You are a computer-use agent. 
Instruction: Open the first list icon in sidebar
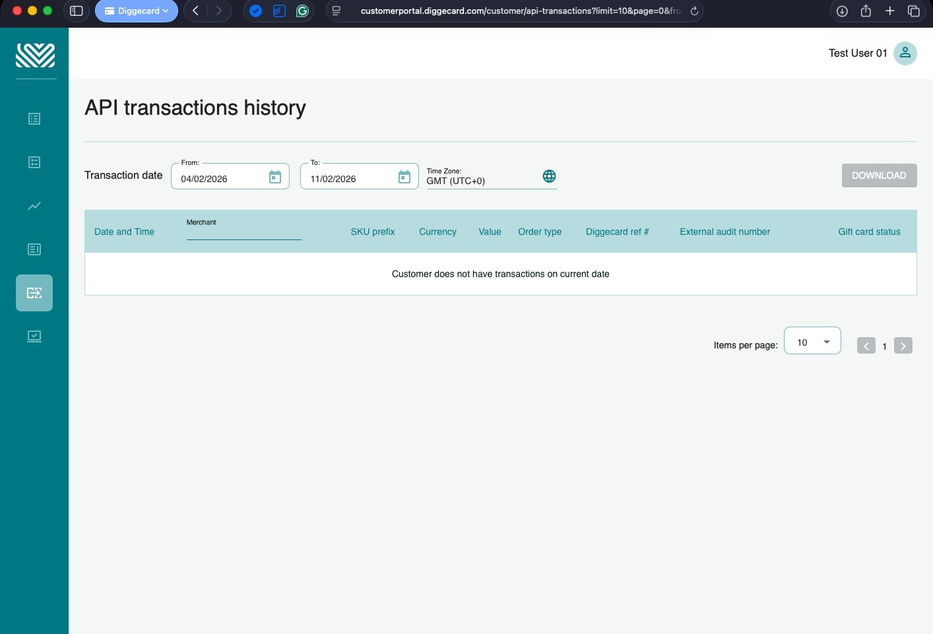(x=34, y=119)
